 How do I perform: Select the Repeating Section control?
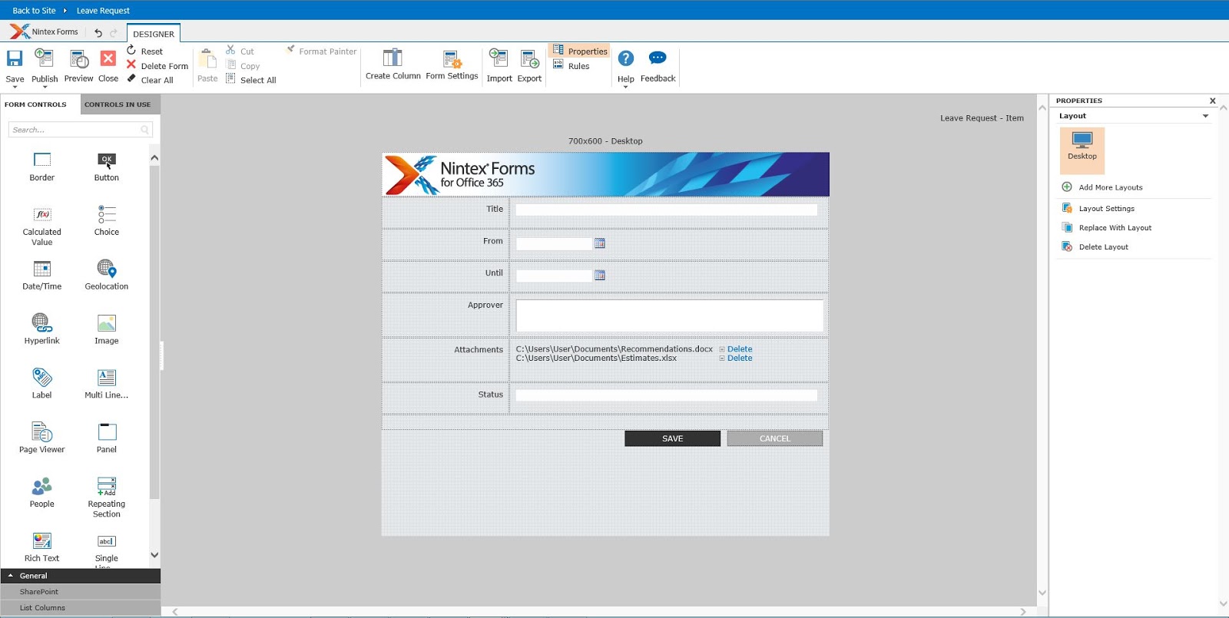pyautogui.click(x=107, y=497)
